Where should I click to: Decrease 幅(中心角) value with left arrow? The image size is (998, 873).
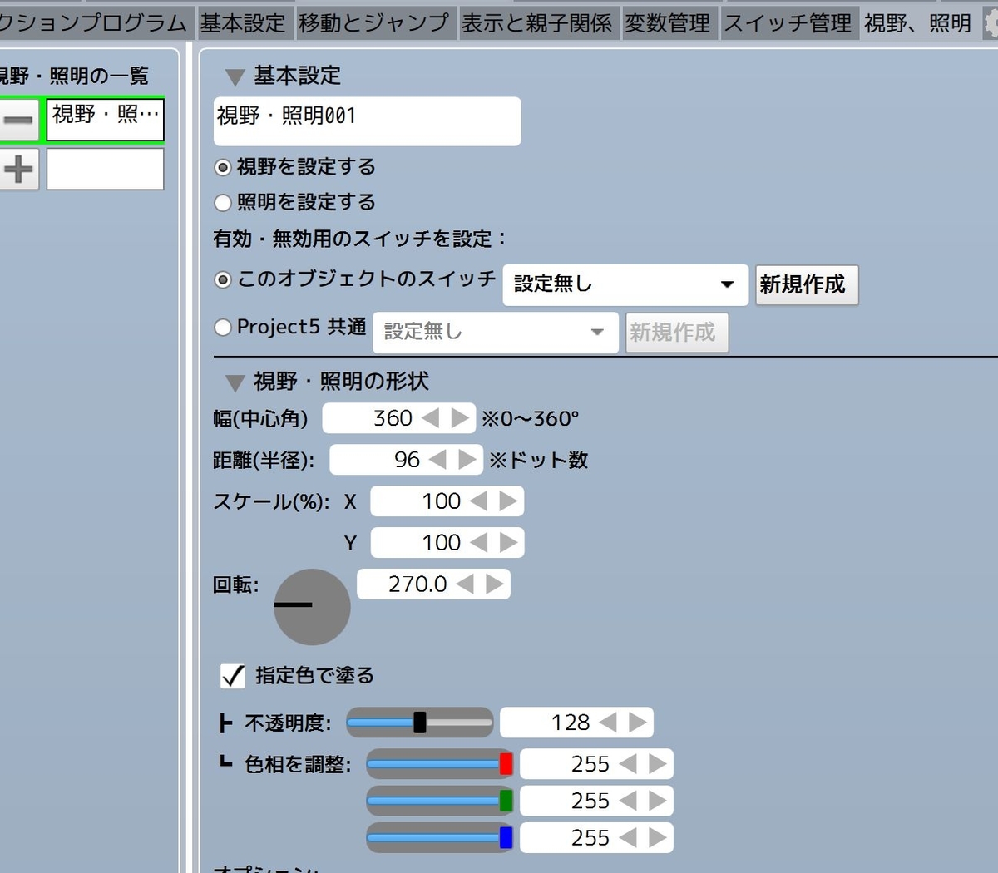coord(430,418)
